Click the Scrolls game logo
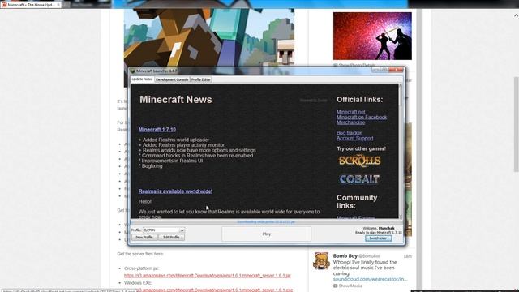The width and height of the screenshot is (519, 292). click(359, 161)
